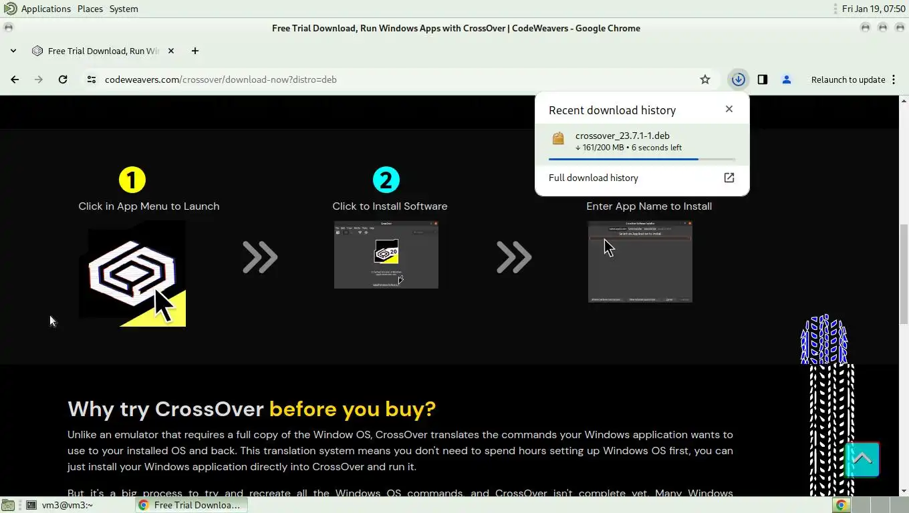Open the Downloads toolbar icon

tap(738, 79)
